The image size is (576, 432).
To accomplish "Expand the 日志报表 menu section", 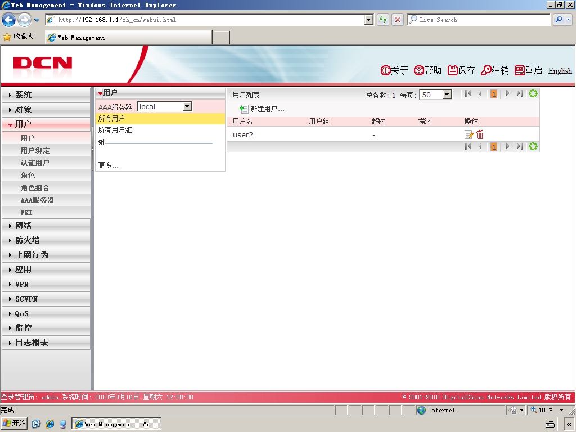I will [46, 343].
